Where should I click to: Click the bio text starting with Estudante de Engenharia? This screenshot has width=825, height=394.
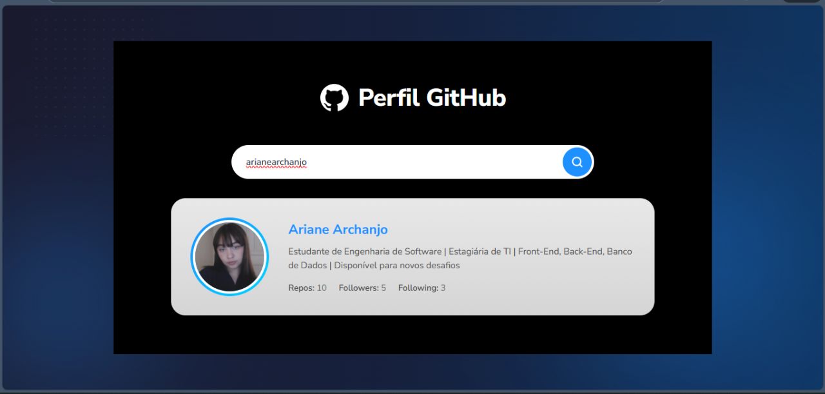(x=460, y=258)
